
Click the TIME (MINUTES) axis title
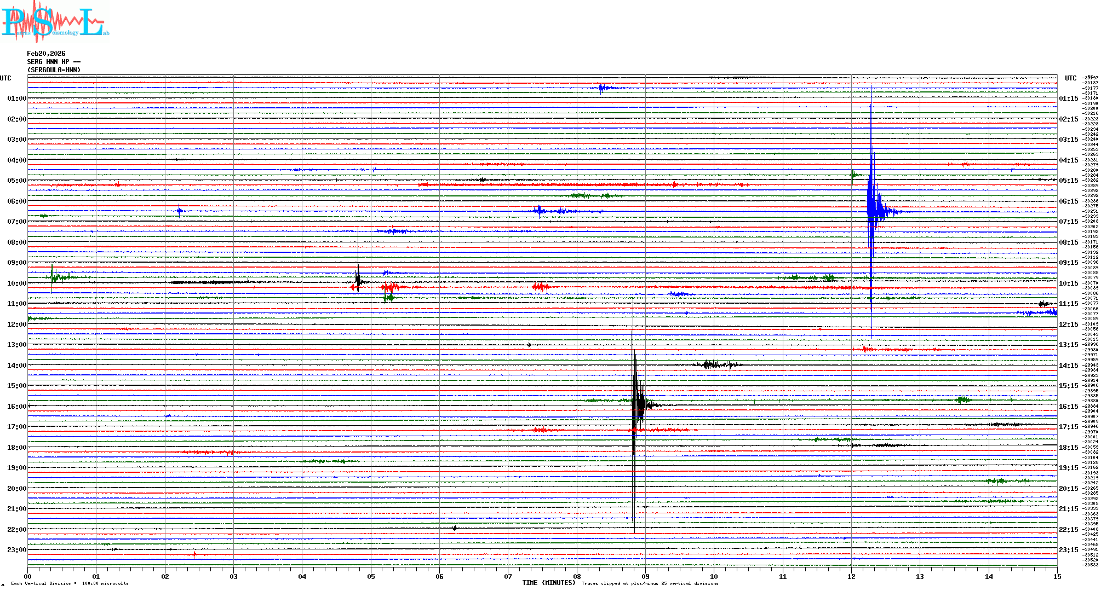pyautogui.click(x=548, y=583)
